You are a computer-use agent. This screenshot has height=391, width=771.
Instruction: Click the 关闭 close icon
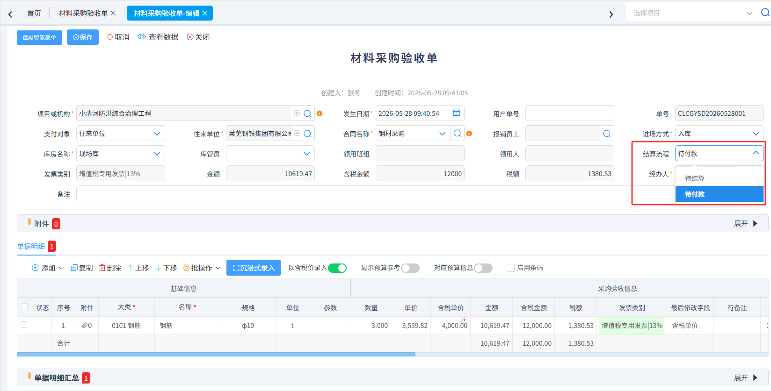190,37
